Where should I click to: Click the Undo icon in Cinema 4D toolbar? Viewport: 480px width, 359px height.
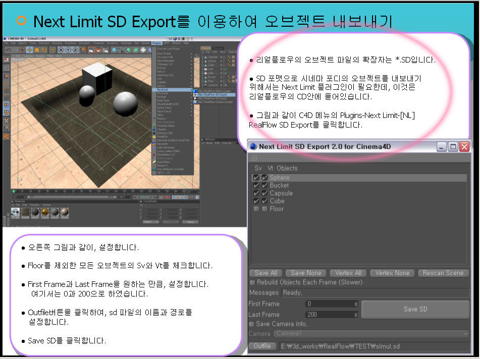coord(8,50)
